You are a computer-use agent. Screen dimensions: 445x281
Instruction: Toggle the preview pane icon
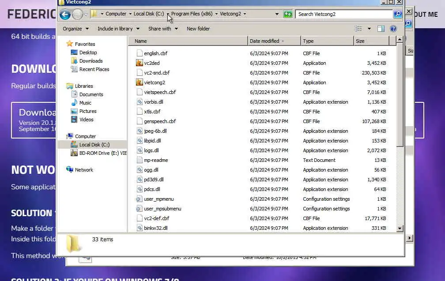[381, 29]
